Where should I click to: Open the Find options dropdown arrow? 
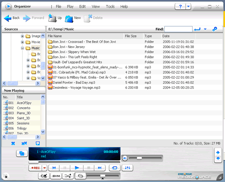pos(205,29)
